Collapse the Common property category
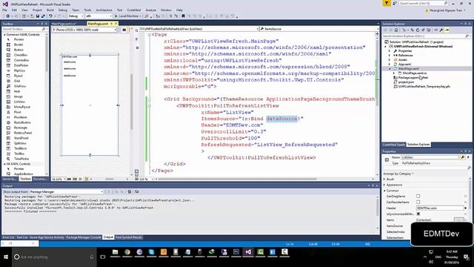474x267 pixels. (x=384, y=191)
